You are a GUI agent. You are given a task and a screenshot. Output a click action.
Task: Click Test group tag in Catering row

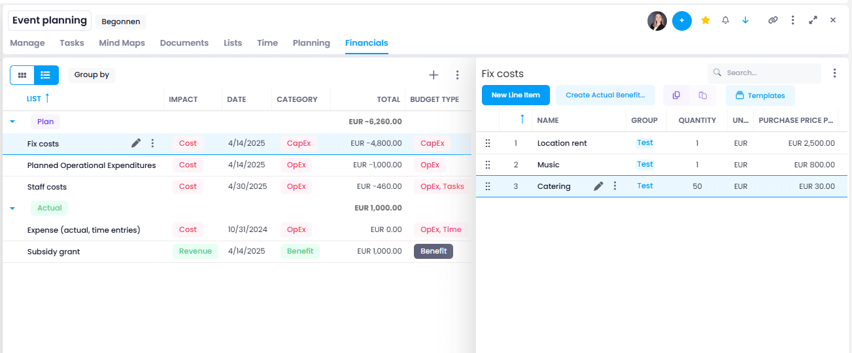point(645,186)
